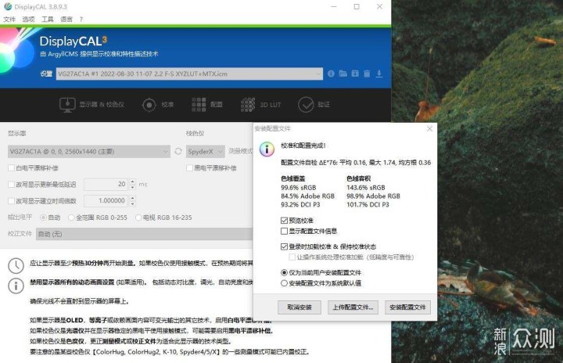Switch to the 配置 tab
The height and width of the screenshot is (363, 563).
pos(207,105)
